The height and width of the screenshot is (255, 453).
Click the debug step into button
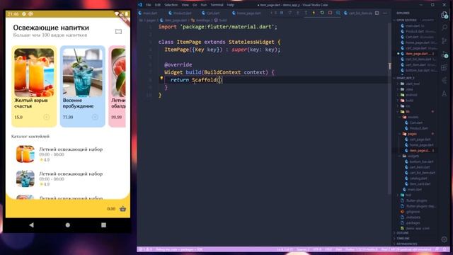click(x=298, y=13)
